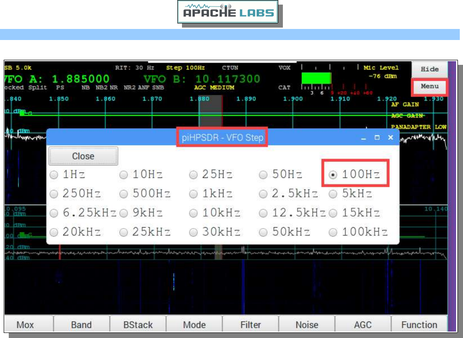Click the RIT: 30 Hz readout
Screen dimensions: 463x338
coord(135,68)
